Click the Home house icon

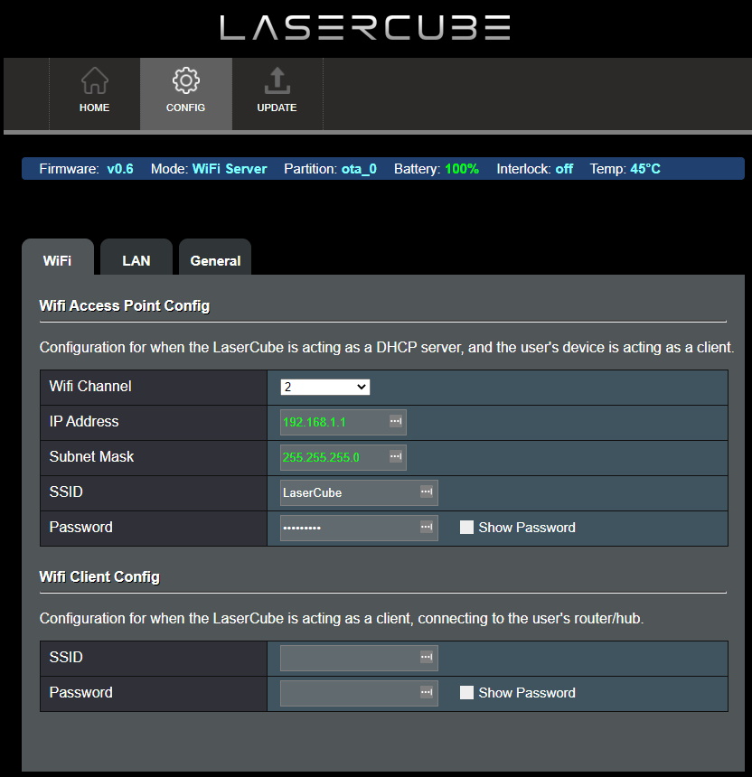94,81
